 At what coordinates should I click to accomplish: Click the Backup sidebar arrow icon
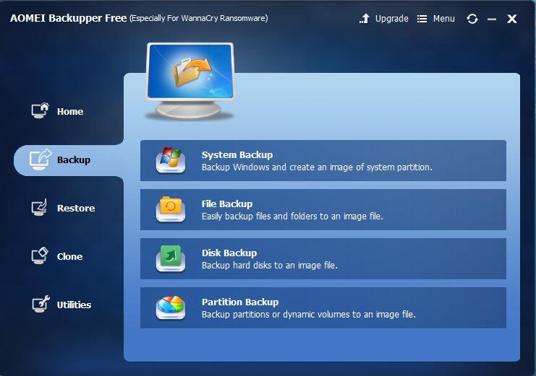(41, 159)
